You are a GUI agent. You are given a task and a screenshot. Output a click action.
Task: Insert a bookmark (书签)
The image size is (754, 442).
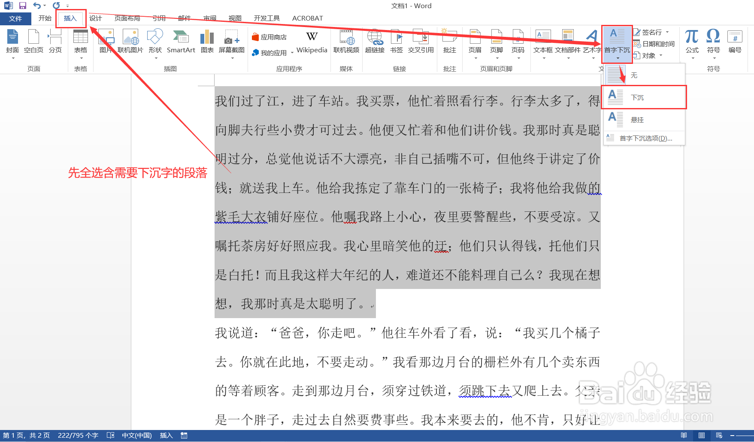[397, 42]
